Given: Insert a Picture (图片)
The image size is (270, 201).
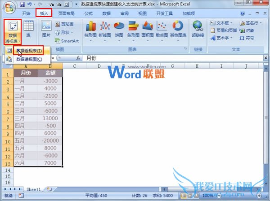Looking at the screenshot, I should tap(46, 29).
